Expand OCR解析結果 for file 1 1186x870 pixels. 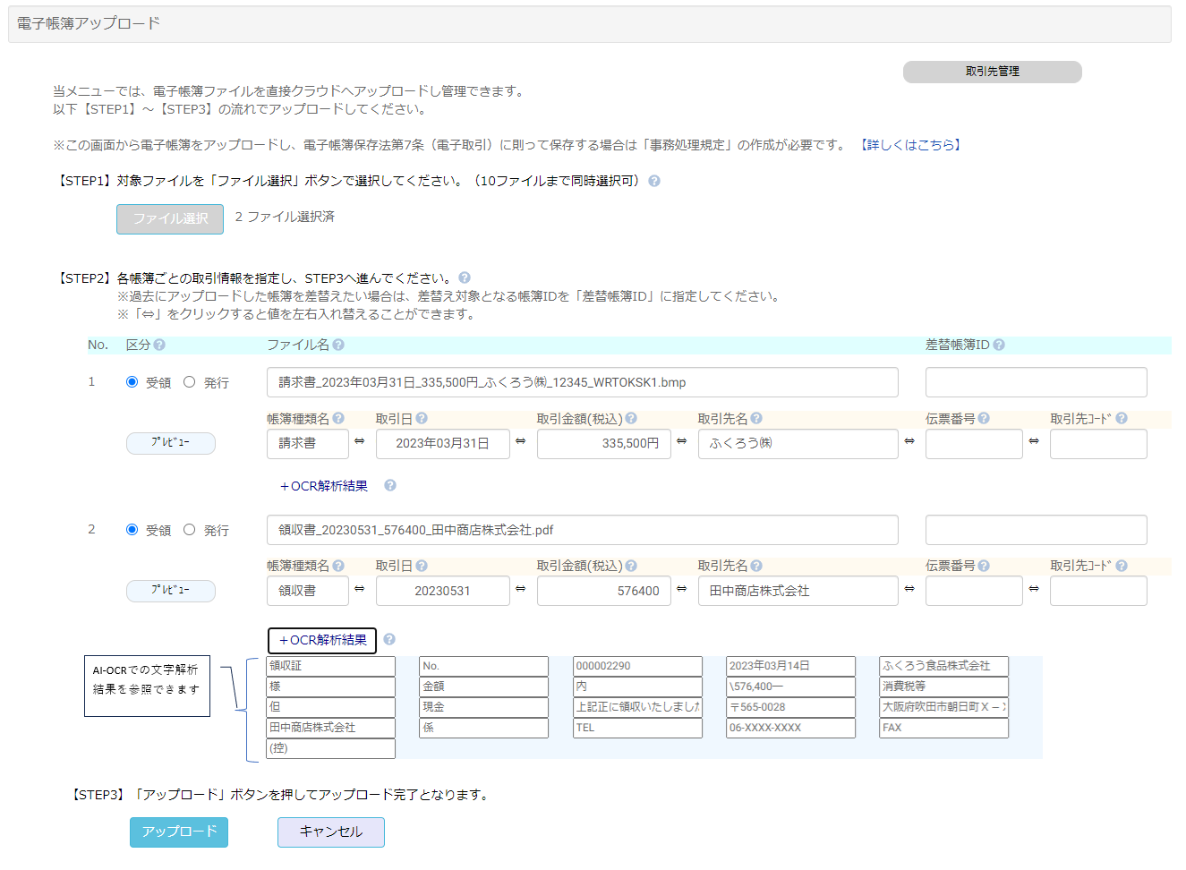(x=324, y=486)
